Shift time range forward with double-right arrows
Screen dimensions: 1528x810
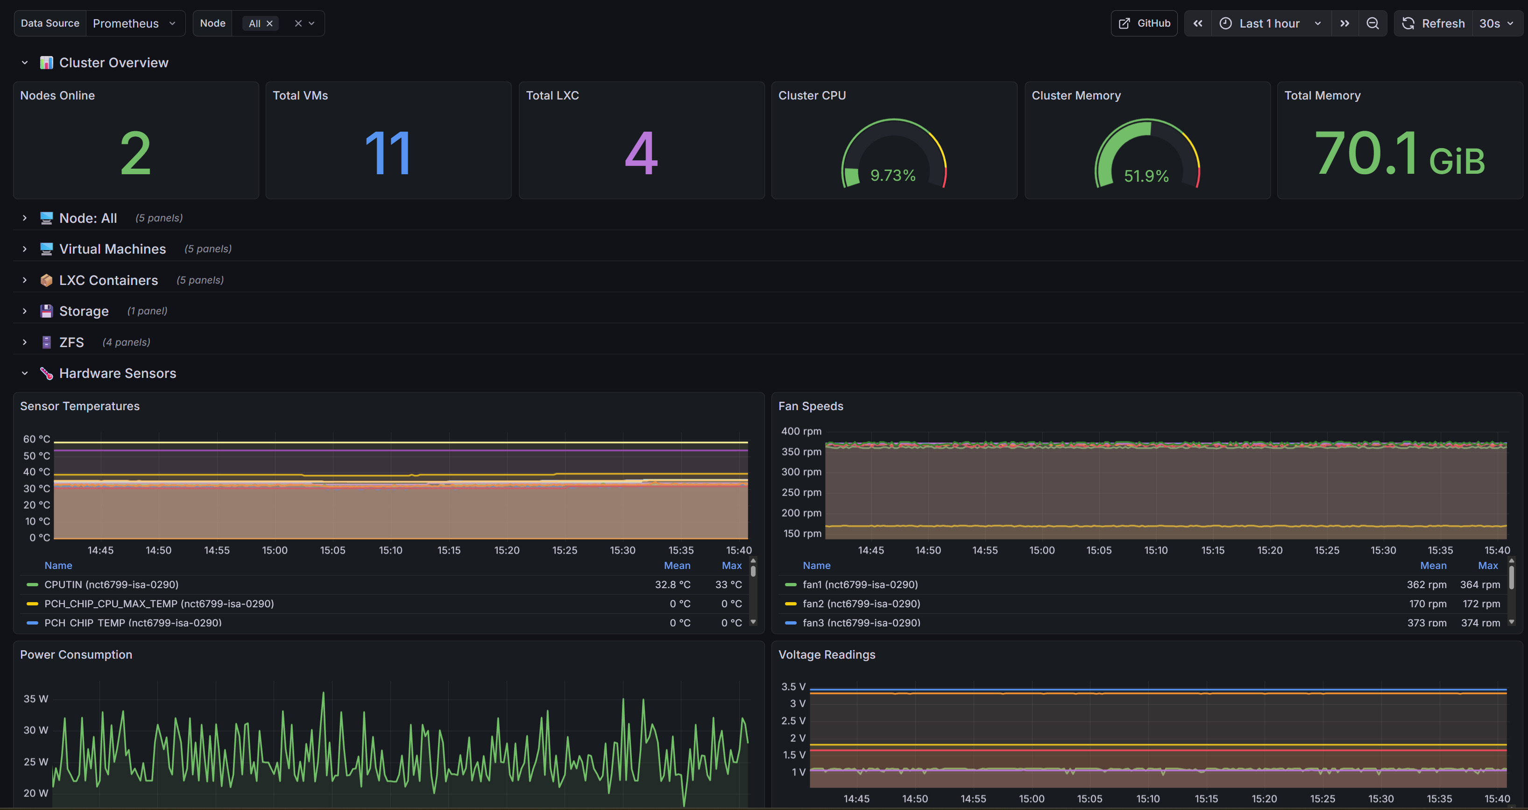1344,23
